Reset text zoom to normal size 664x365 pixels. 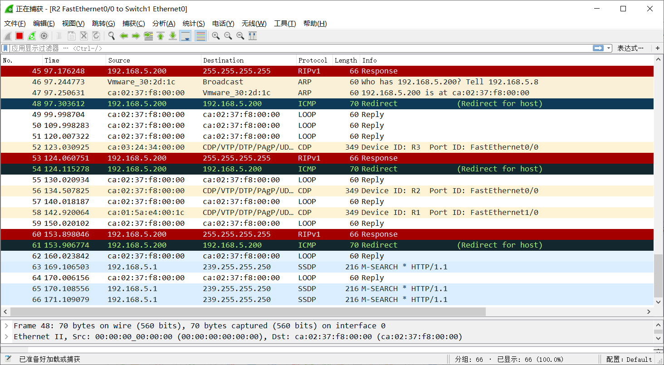[x=240, y=36]
